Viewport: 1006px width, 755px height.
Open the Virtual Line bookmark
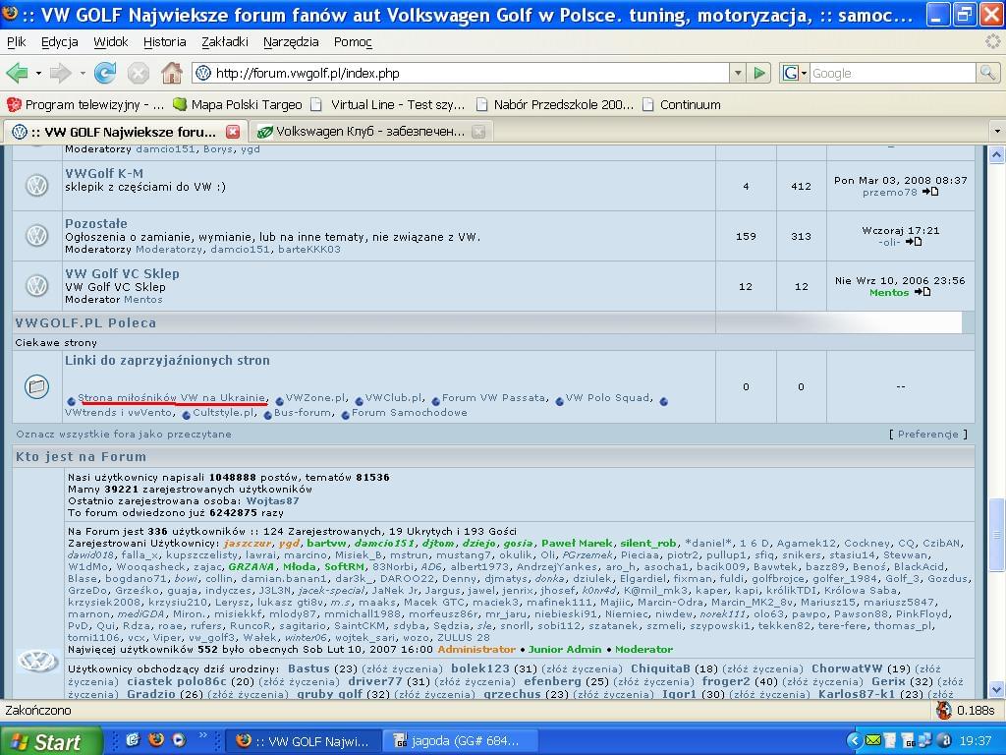coord(387,104)
